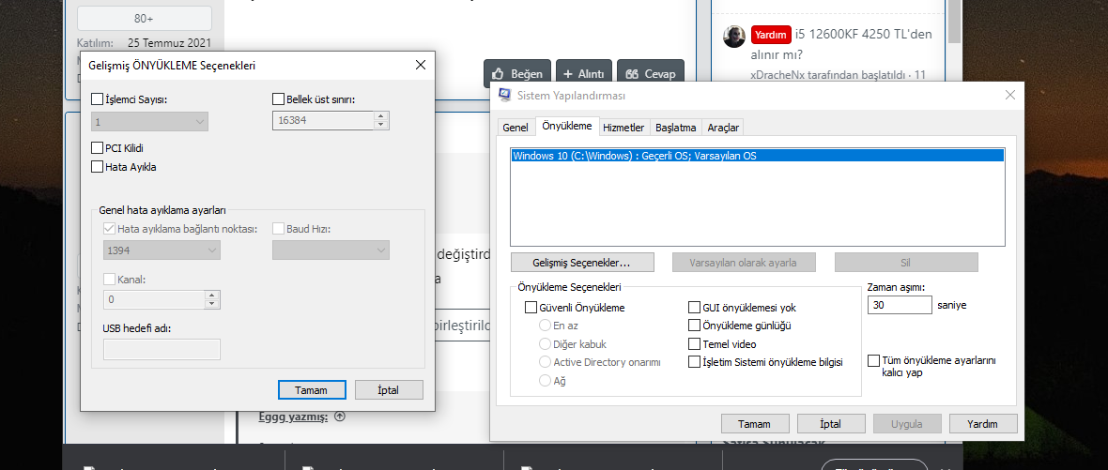
Task: Choose the Diğer kabuk radio option
Action: pyautogui.click(x=545, y=344)
